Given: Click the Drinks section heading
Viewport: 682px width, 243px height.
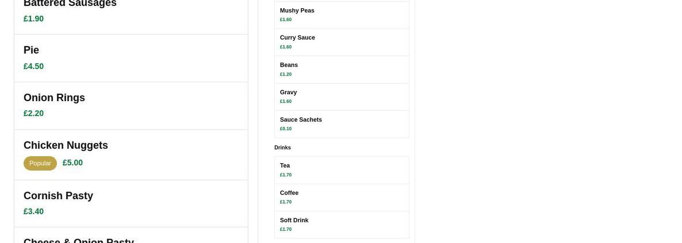Looking at the screenshot, I should 283,148.
